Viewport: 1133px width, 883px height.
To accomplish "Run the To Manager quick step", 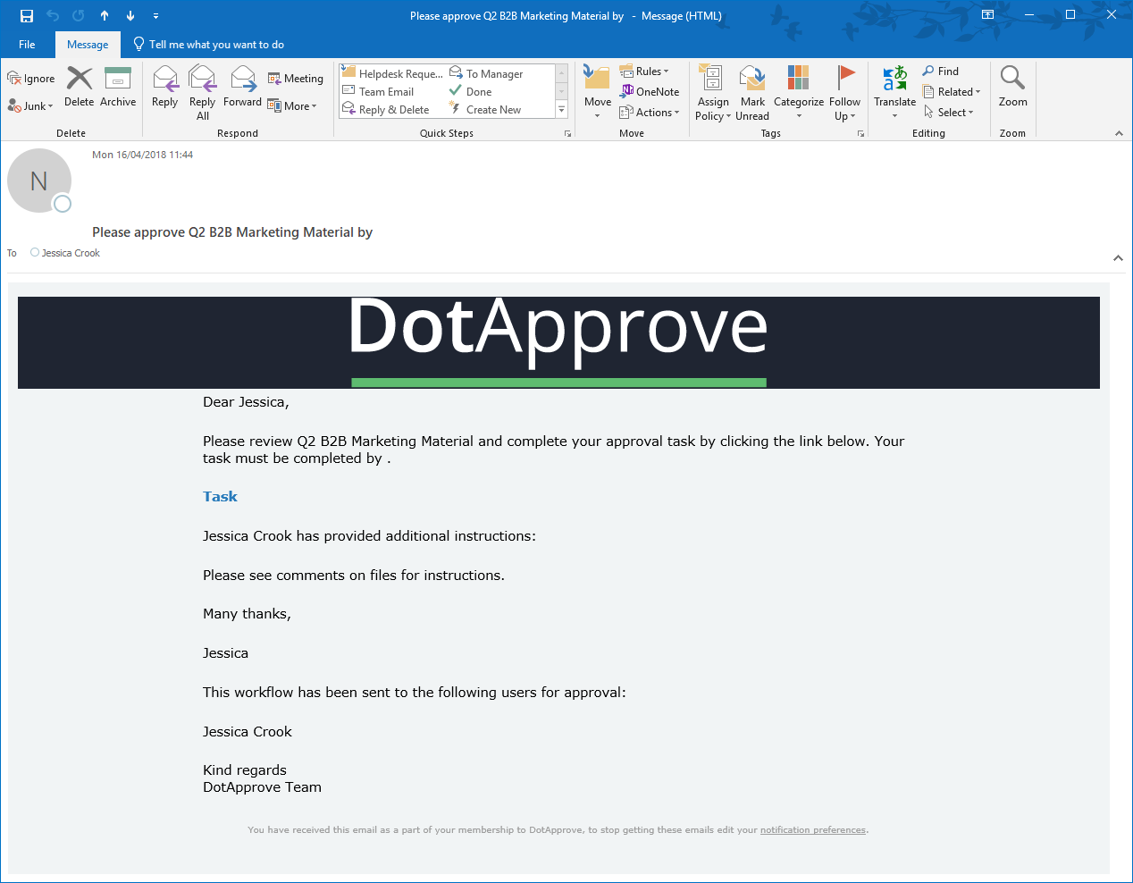I will tap(487, 73).
